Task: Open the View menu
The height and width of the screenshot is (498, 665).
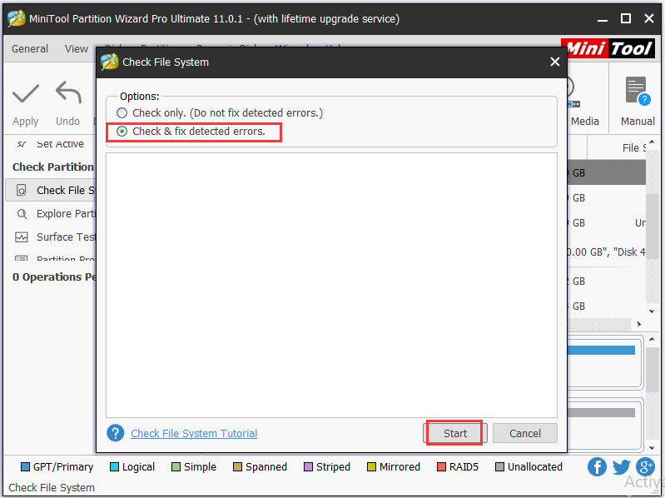Action: pyautogui.click(x=77, y=49)
